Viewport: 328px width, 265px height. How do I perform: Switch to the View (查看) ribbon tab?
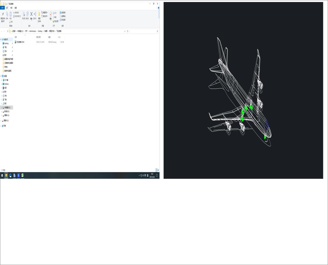tap(16, 8)
